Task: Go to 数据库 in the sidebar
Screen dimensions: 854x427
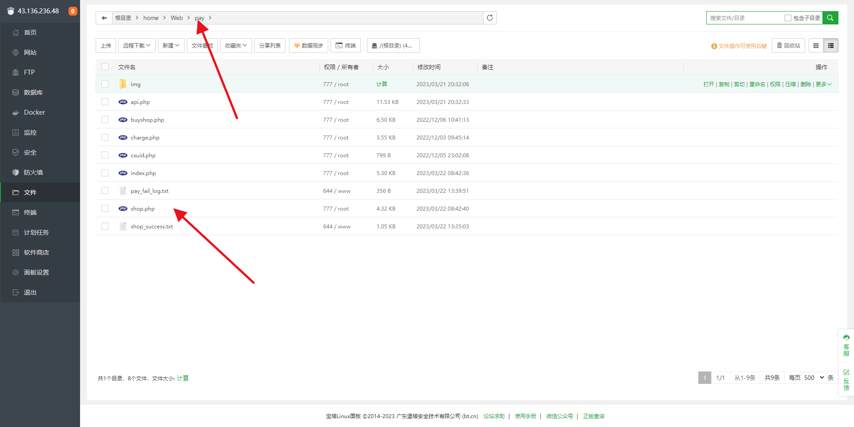Action: click(x=33, y=92)
